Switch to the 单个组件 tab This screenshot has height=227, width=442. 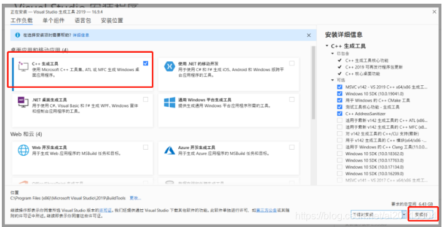coord(53,20)
